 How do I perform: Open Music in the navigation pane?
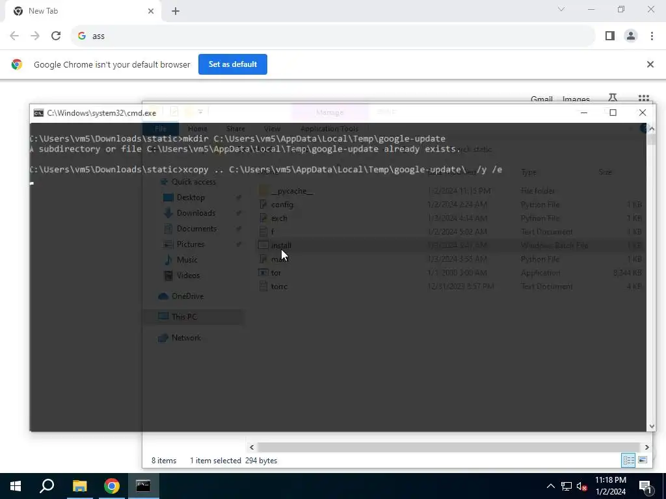(187, 260)
